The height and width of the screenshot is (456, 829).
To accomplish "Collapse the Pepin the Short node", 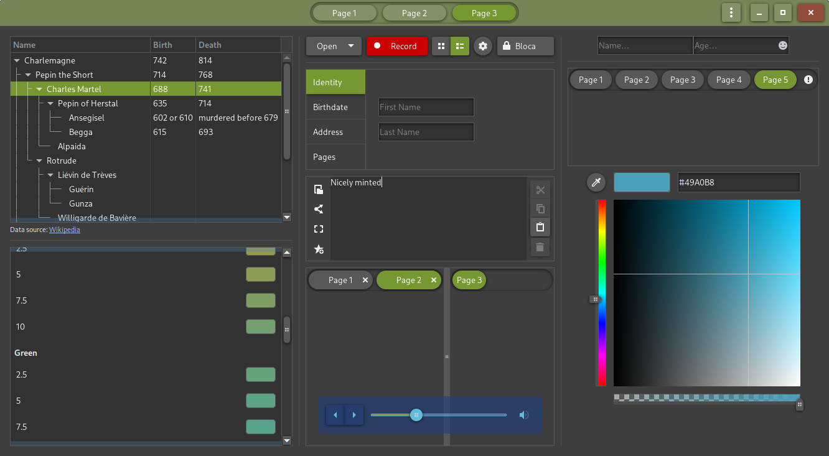I will [x=29, y=75].
